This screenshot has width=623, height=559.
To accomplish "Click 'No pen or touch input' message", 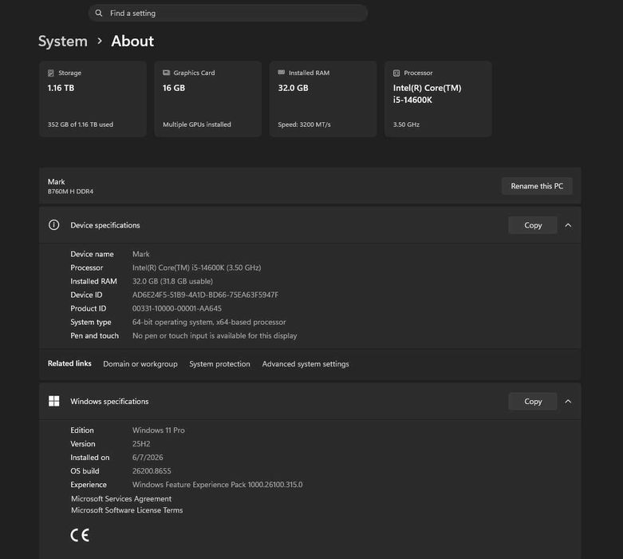I will (215, 335).
